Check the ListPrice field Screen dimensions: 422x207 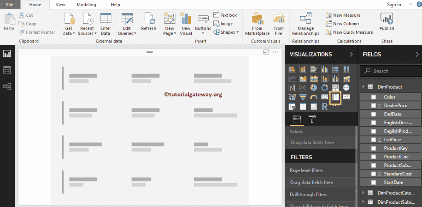pyautogui.click(x=373, y=140)
